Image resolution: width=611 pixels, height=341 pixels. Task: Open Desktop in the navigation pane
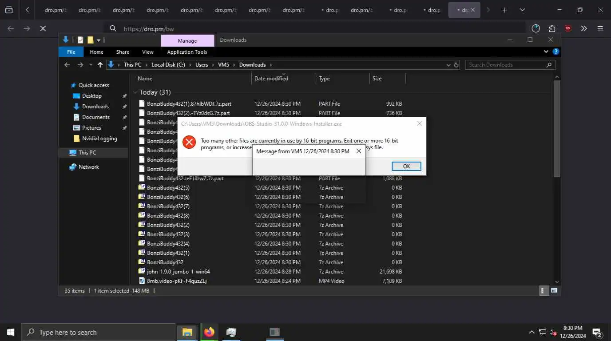tap(92, 96)
